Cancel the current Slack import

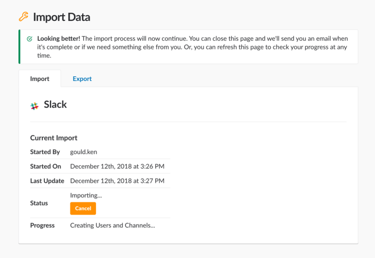point(83,209)
